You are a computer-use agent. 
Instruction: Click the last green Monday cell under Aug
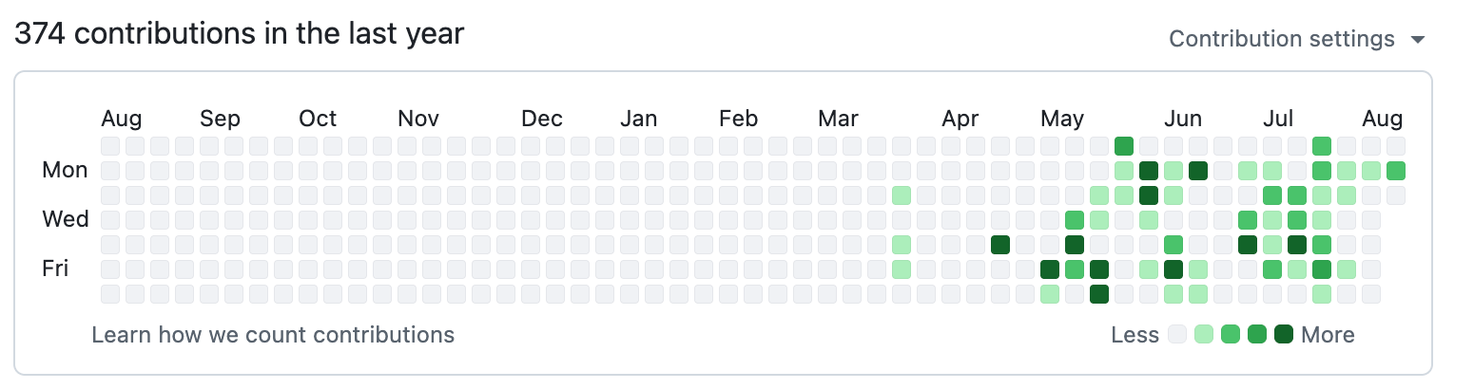coord(1396,171)
